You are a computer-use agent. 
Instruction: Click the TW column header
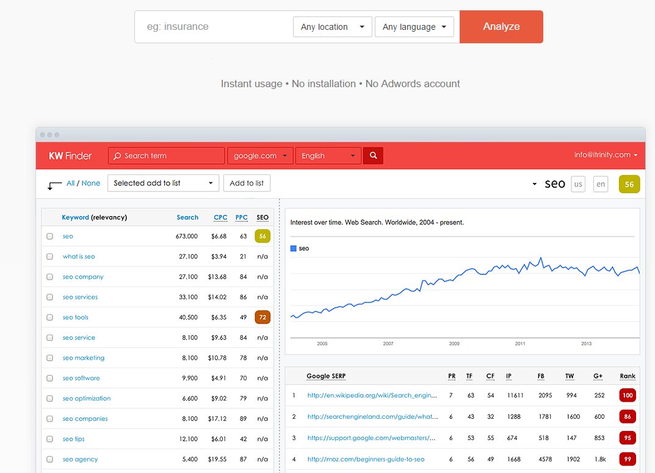[570, 376]
